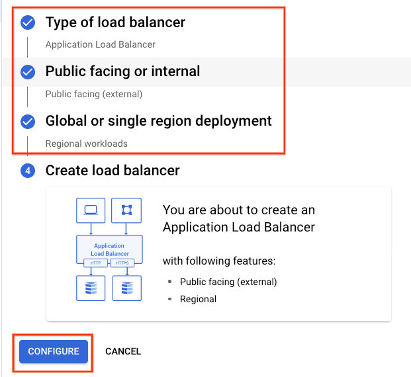Select the HTTP label in the diagram

95,263
